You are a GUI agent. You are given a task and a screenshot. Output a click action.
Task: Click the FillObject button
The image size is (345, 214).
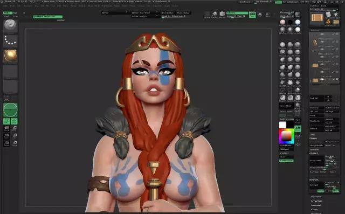(x=286, y=149)
